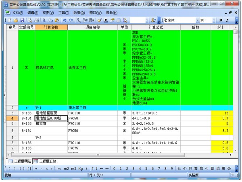Open the font size 10 dropdown
Image resolution: width=242 pixels, height=182 pixels.
tap(214, 20)
